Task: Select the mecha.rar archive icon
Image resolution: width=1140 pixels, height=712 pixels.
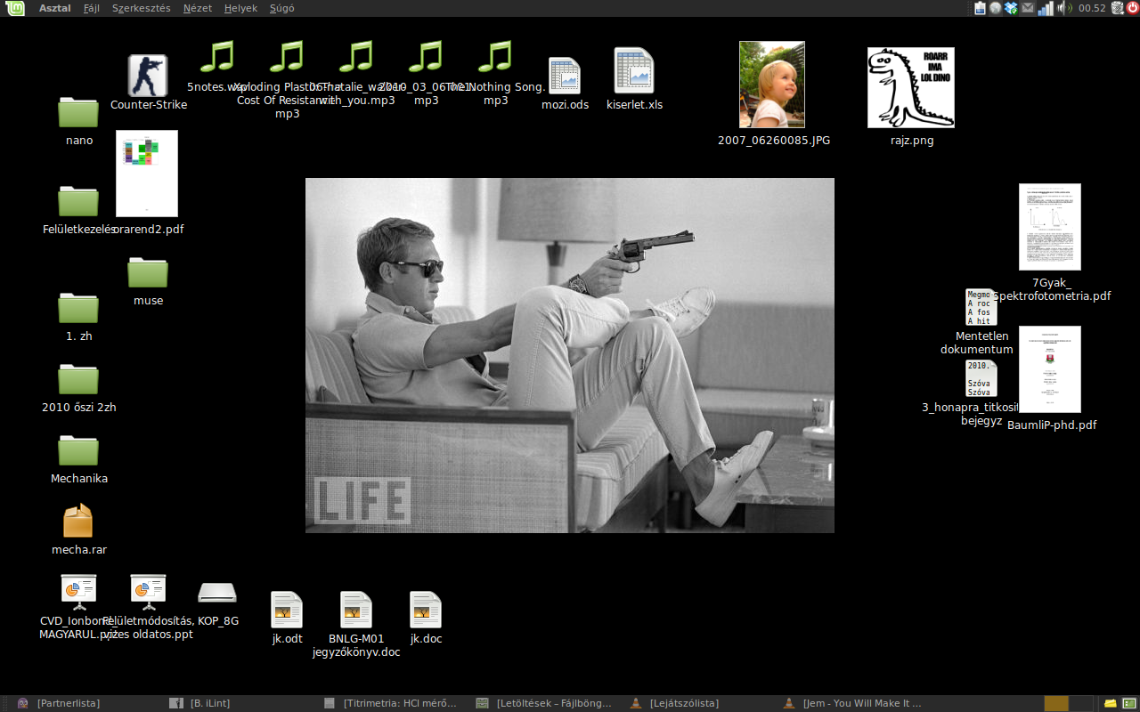Action: (x=78, y=521)
